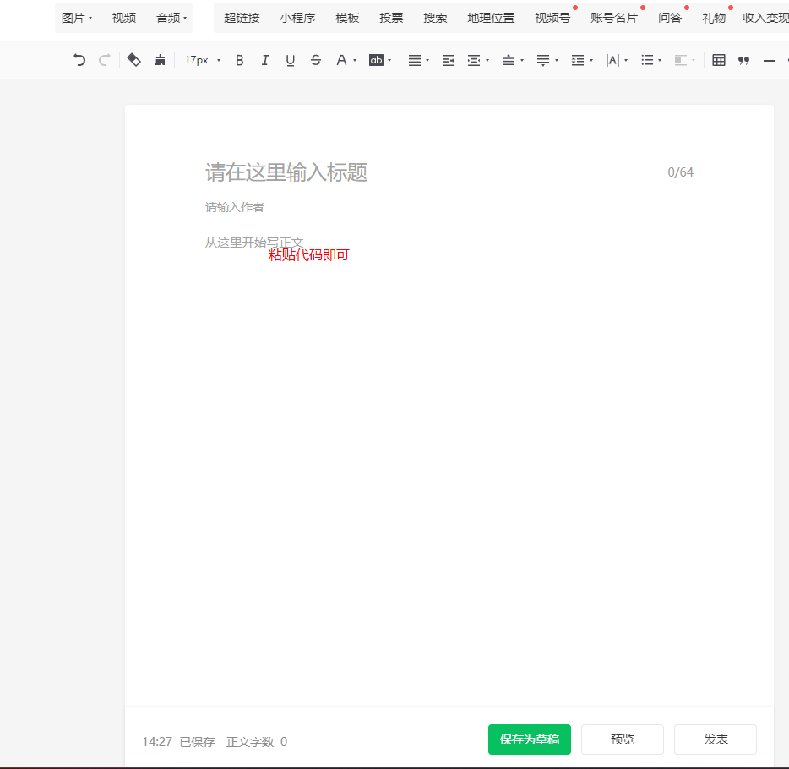The width and height of the screenshot is (789, 769).
Task: Insert a table from toolbar
Action: point(718,60)
